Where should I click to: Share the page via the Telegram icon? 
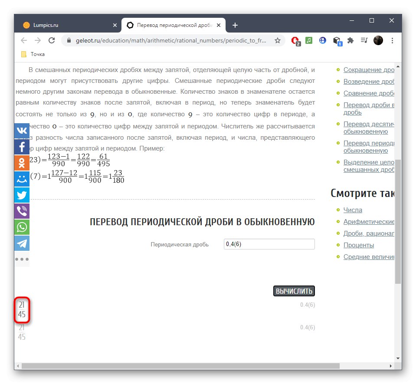[22, 243]
